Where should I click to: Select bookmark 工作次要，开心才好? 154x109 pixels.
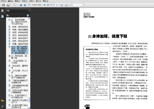pos(20,72)
